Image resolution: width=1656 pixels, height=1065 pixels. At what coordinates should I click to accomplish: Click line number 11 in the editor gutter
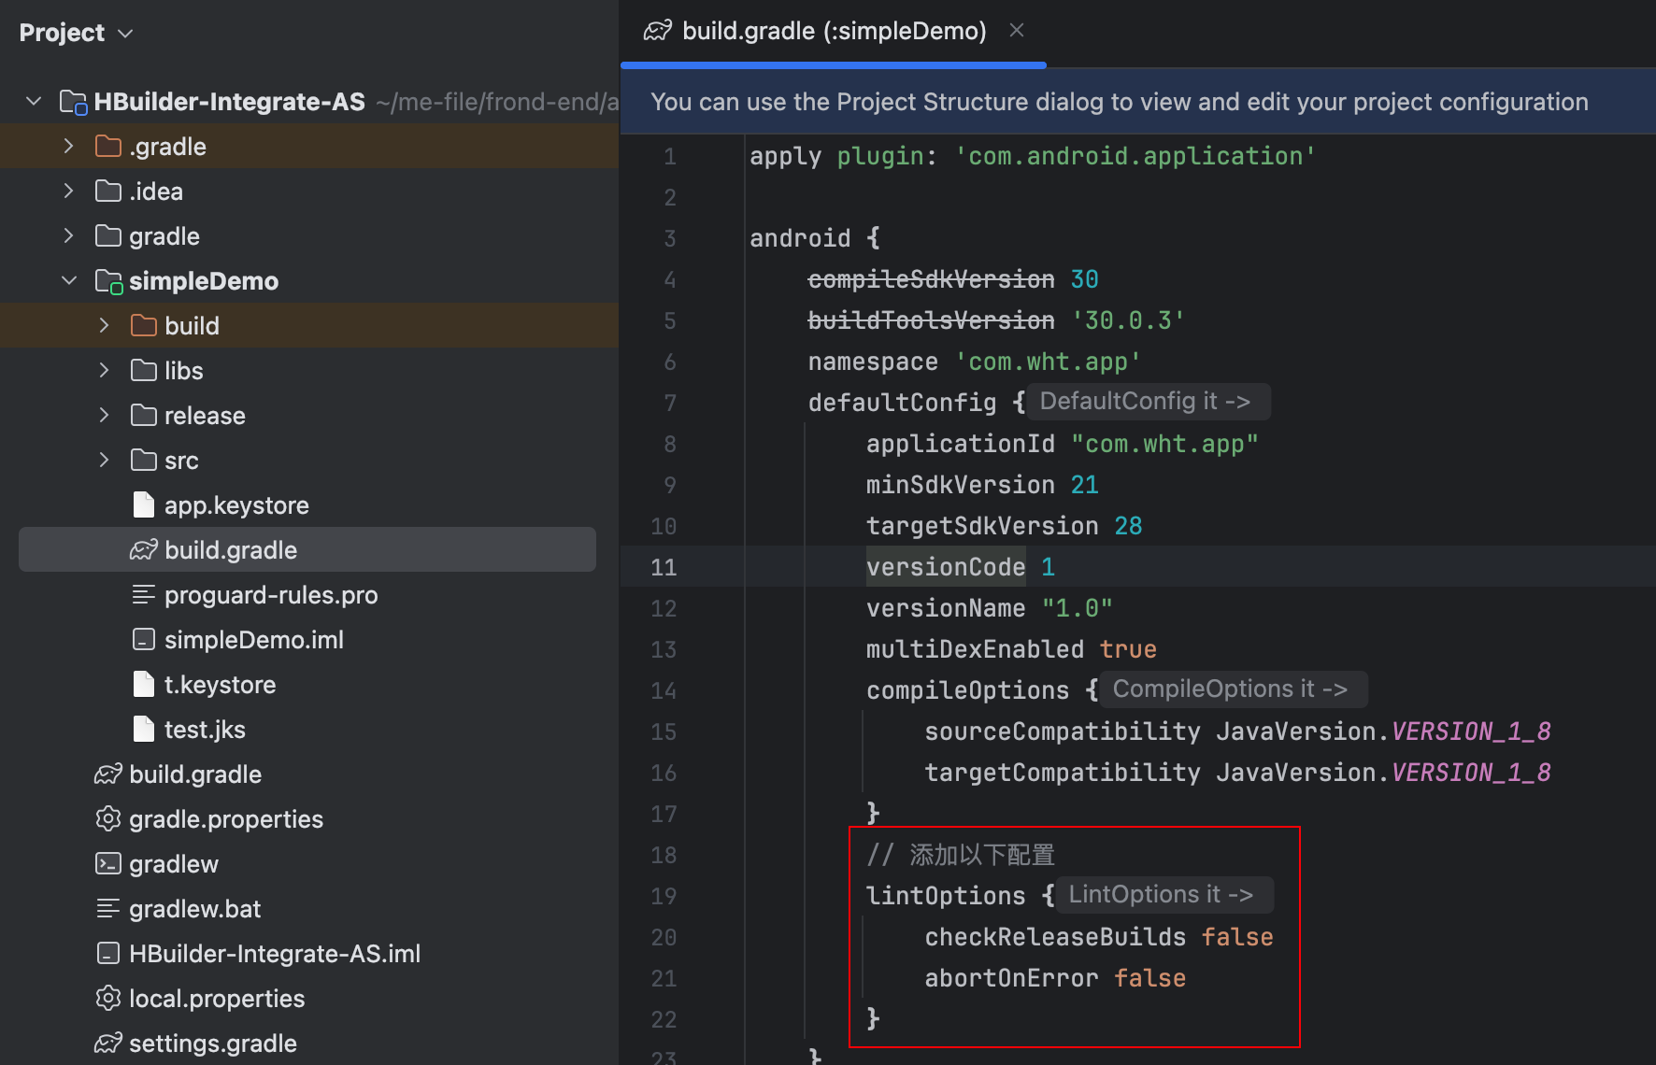(664, 566)
